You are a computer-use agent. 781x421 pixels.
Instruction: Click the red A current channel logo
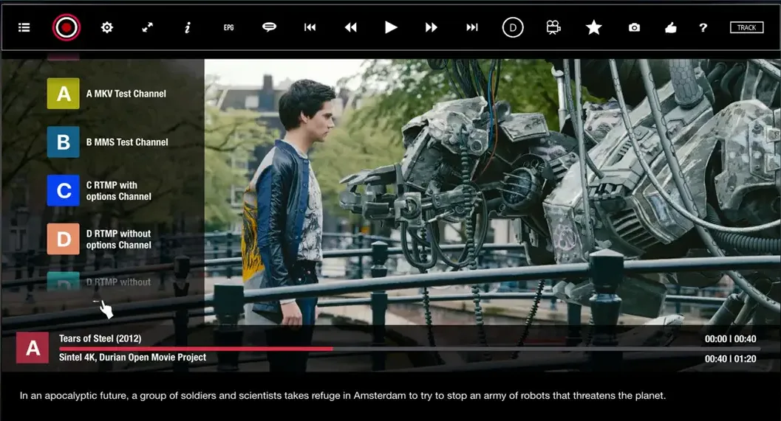(x=33, y=348)
